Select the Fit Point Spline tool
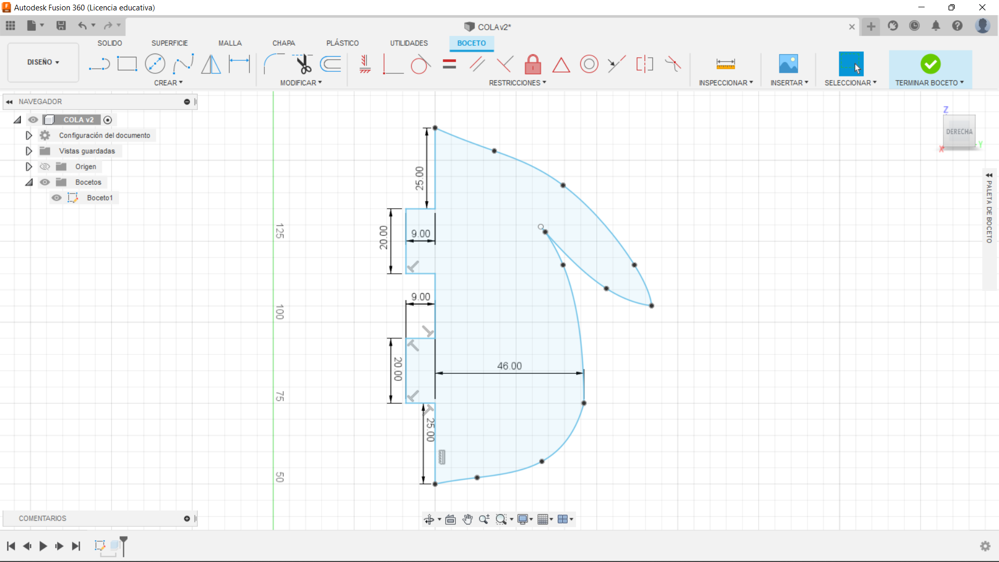The width and height of the screenshot is (999, 562). [x=183, y=65]
